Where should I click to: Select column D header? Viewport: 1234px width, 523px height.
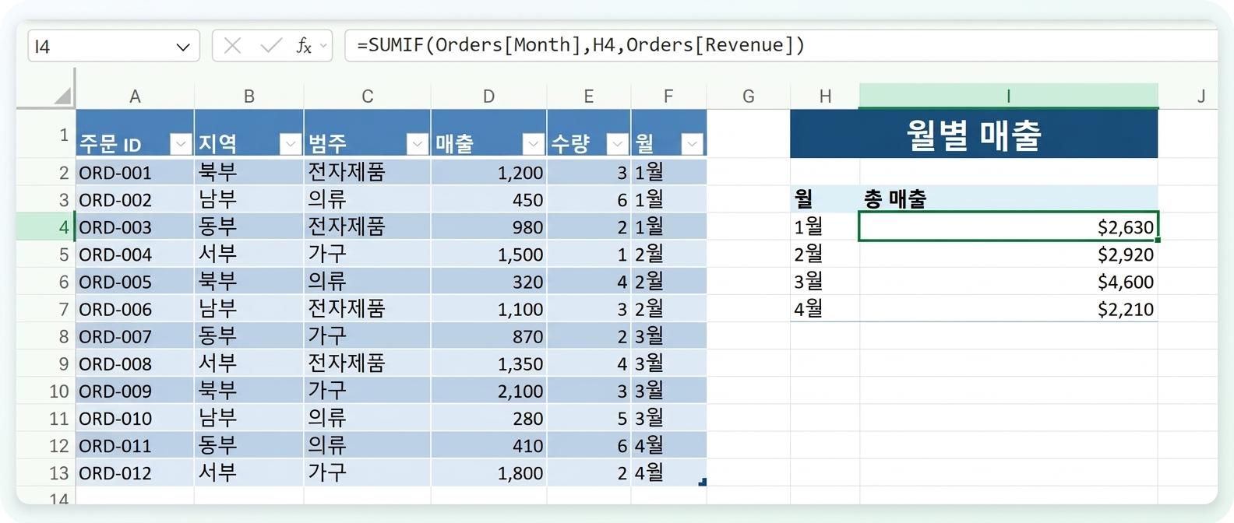(488, 96)
